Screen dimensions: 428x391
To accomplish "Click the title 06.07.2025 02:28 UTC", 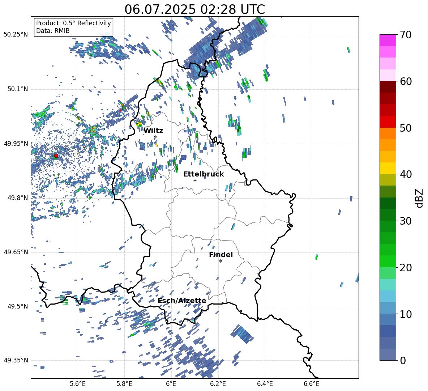I will tap(194, 9).
